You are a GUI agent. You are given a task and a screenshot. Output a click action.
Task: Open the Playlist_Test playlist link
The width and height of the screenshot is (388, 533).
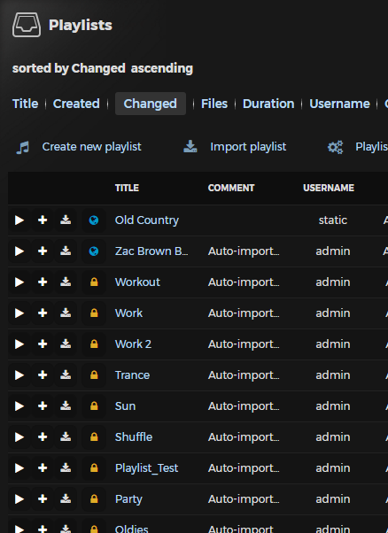pyautogui.click(x=146, y=468)
